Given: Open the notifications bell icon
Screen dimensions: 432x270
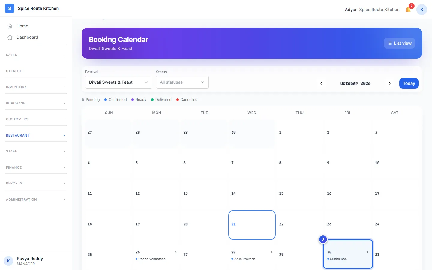Looking at the screenshot, I should point(408,10).
